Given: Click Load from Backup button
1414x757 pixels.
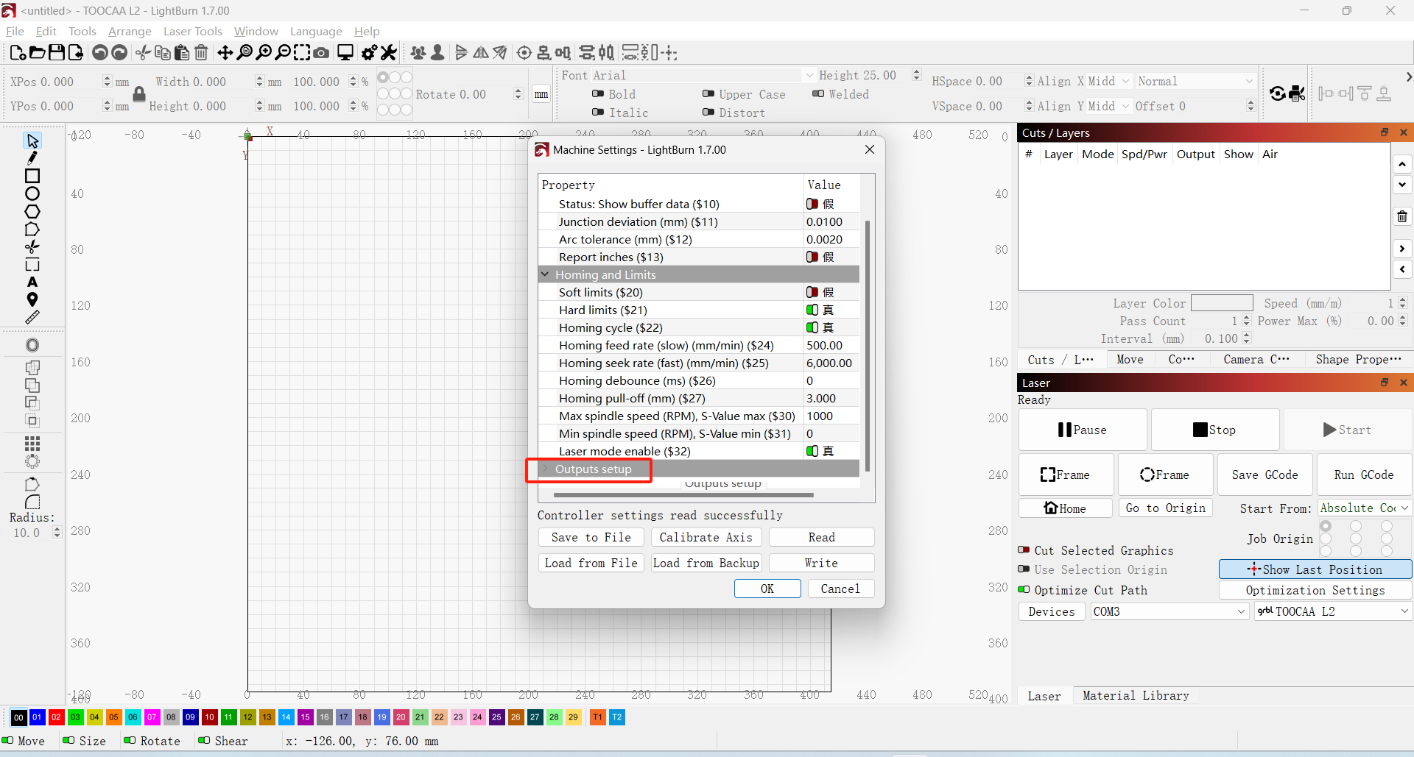Looking at the screenshot, I should [706, 563].
